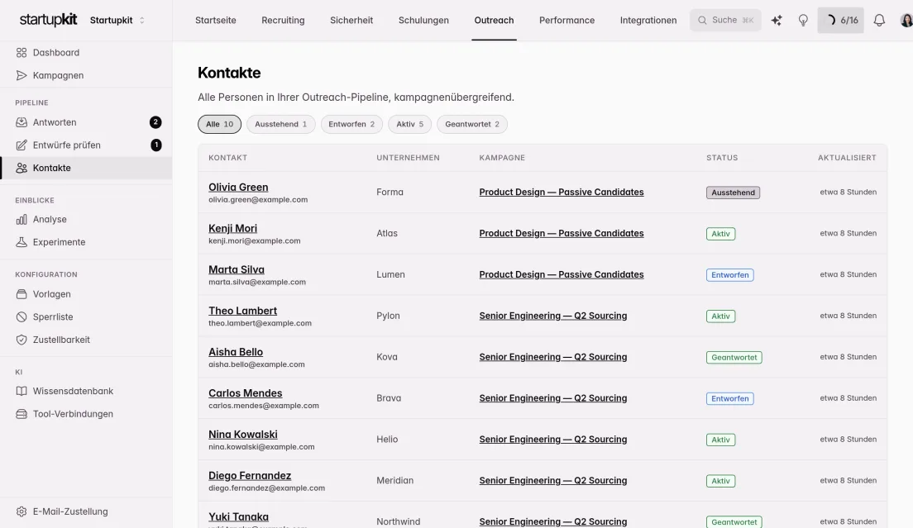The image size is (913, 528).
Task: Open the Schulungen tab
Action: [423, 21]
